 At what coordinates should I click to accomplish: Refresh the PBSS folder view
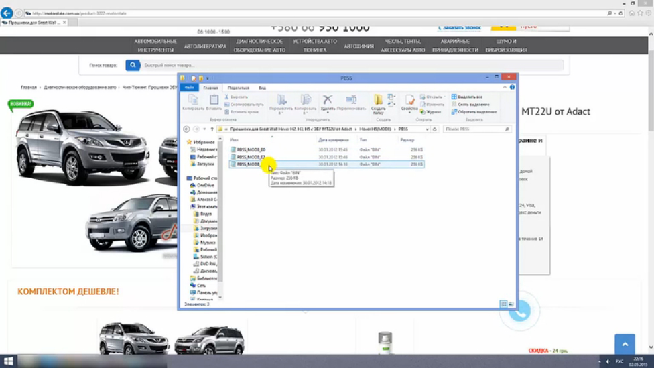(435, 129)
